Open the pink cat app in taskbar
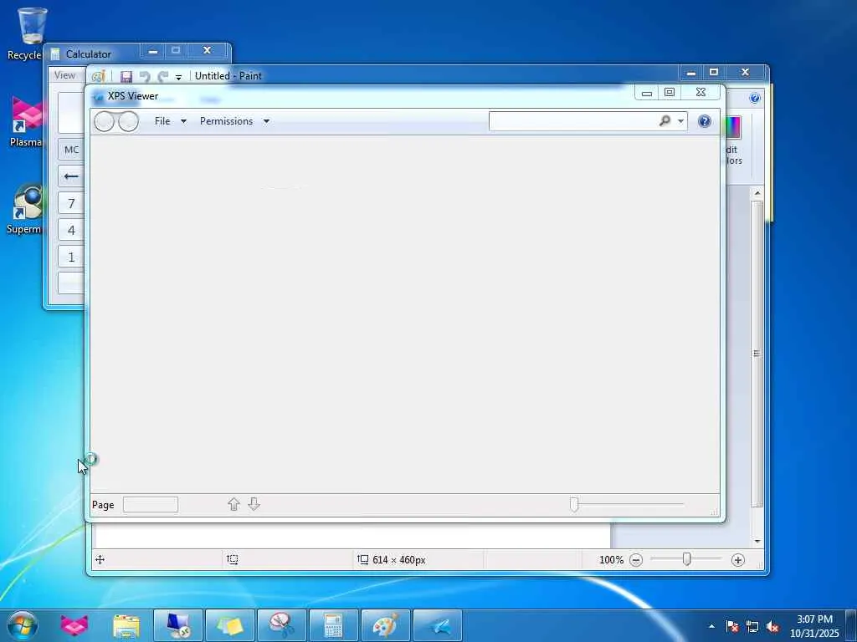Viewport: 857px width, 642px height. pos(74,625)
